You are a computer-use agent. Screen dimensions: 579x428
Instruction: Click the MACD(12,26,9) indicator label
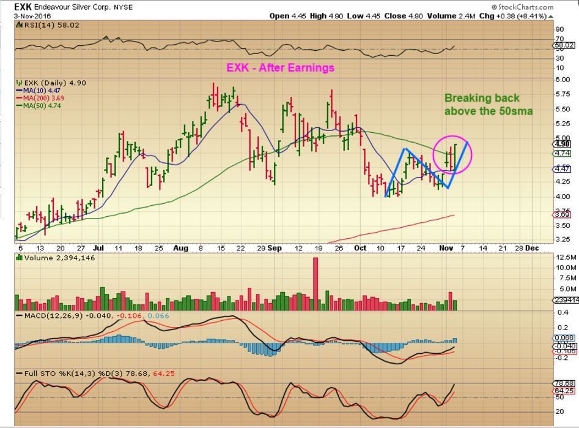click(54, 316)
